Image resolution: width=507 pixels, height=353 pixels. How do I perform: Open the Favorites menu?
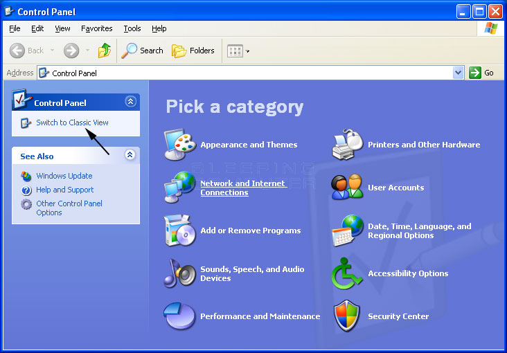click(x=97, y=28)
